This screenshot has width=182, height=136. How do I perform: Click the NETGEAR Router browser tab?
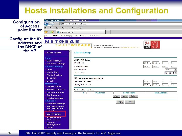[81, 32]
